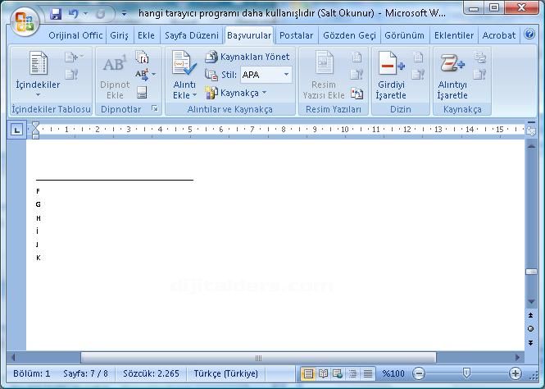This screenshot has width=545, height=389.
Task: Click the vertical scrollbar thumb
Action: click(x=531, y=272)
